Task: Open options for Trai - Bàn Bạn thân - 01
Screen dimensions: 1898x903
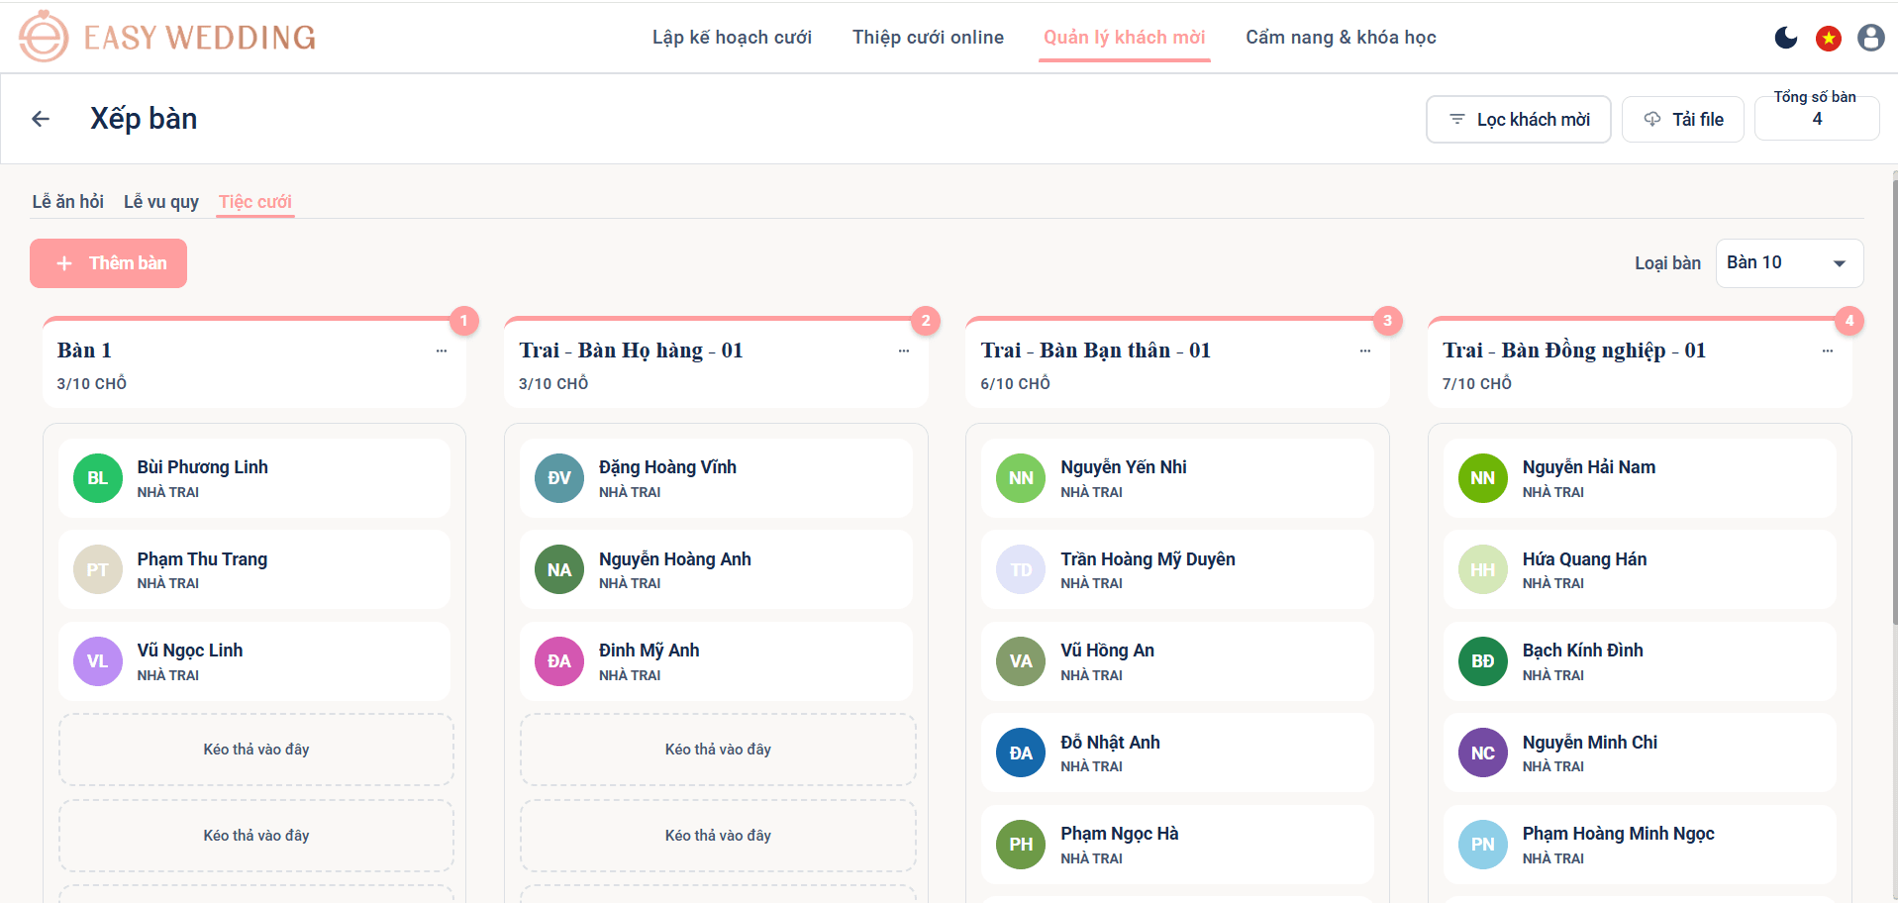Action: [1365, 351]
